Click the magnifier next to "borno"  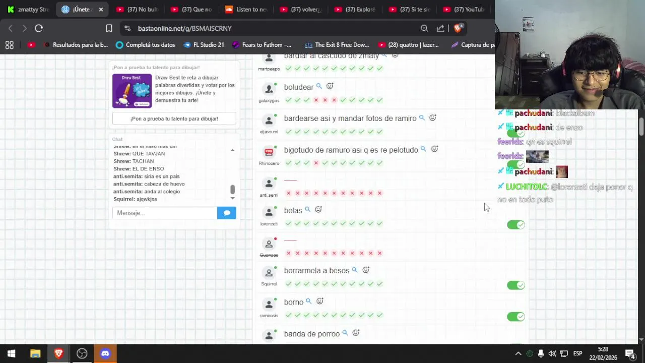(x=308, y=301)
